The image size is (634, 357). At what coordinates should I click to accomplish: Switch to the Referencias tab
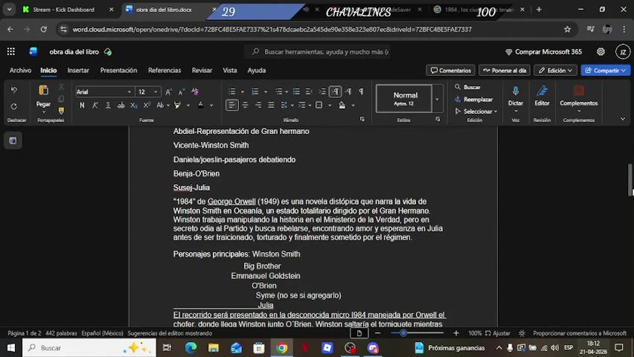point(164,70)
